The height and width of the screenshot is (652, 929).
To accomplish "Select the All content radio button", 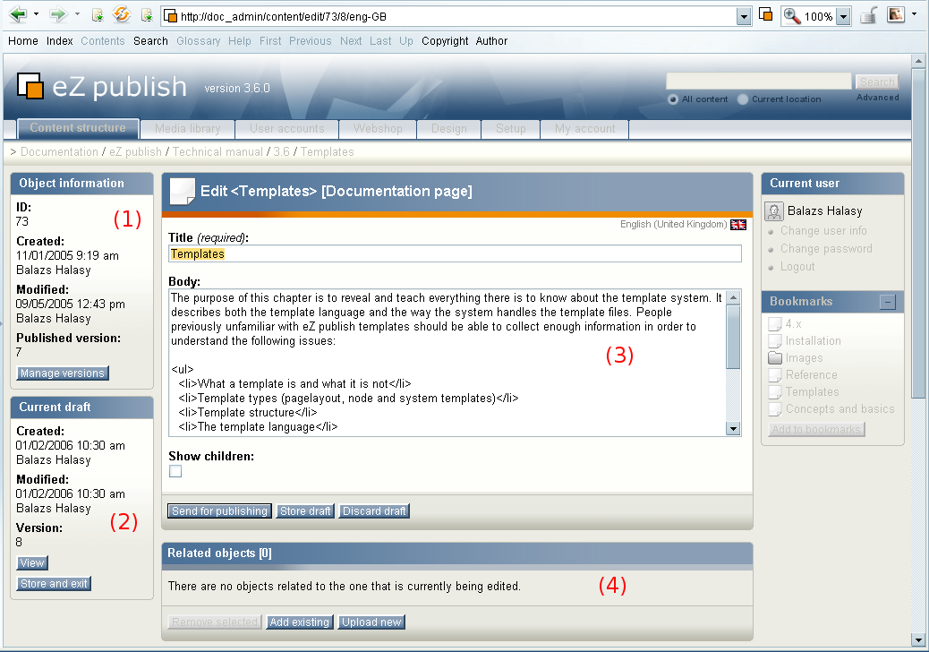I will point(672,99).
